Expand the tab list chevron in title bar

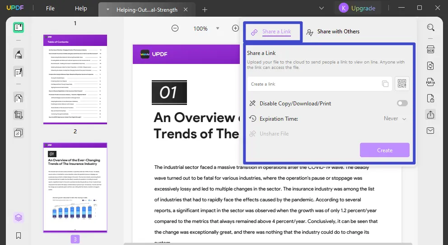coord(322,8)
